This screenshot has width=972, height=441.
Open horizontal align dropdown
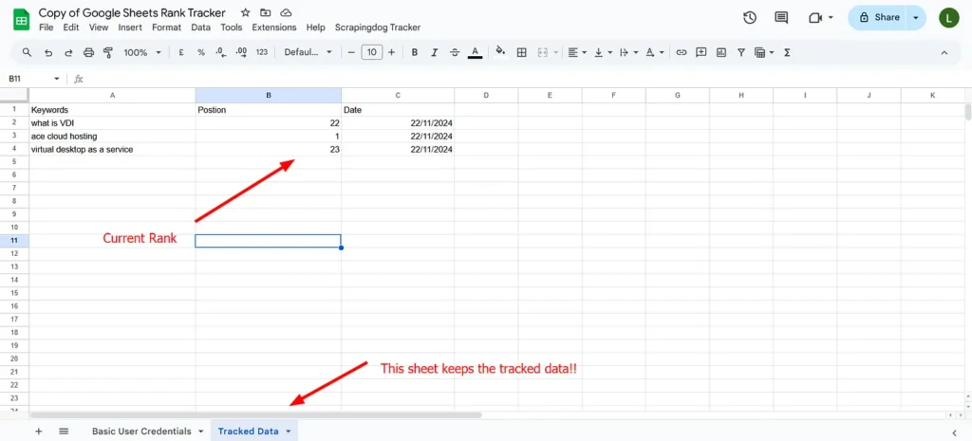click(x=577, y=53)
